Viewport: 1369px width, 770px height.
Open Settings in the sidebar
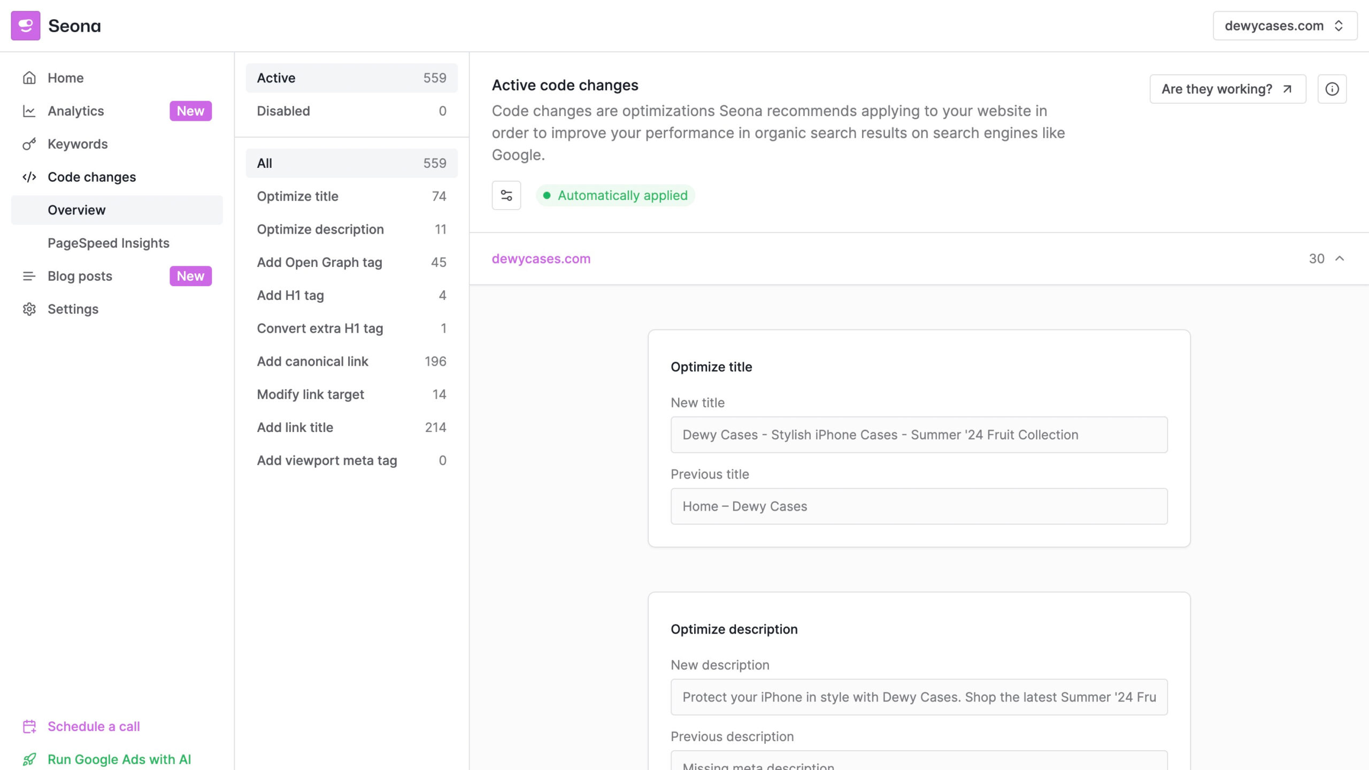[x=117, y=309]
